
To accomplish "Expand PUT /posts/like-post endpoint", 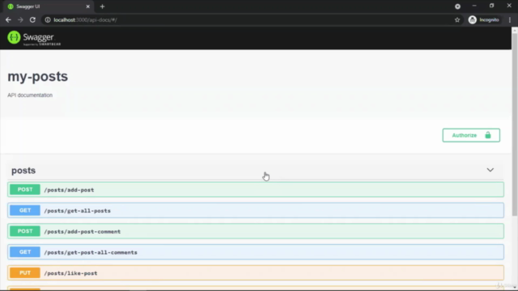I will 256,273.
